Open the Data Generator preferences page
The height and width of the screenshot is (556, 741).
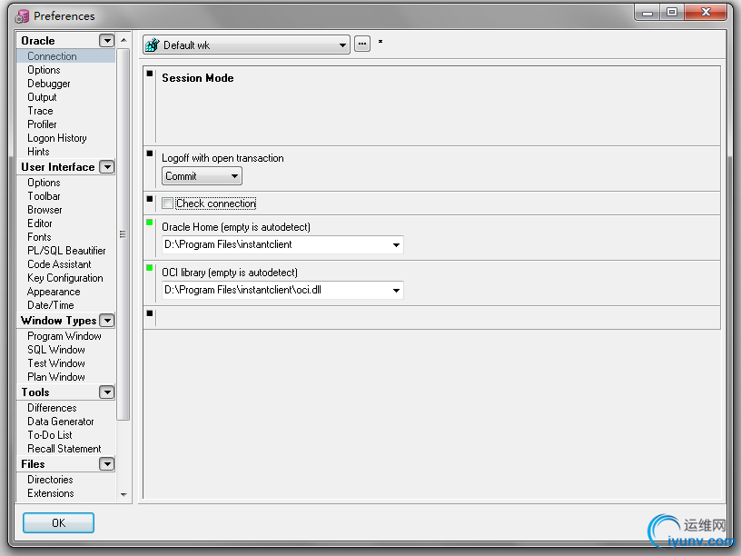pos(61,422)
